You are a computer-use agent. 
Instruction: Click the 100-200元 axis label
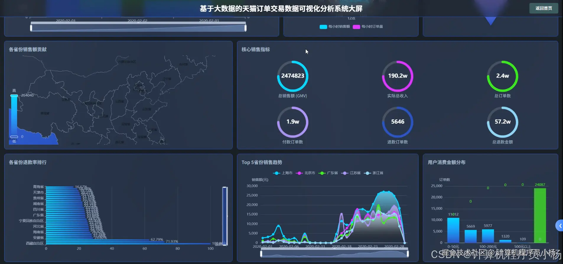click(488, 247)
